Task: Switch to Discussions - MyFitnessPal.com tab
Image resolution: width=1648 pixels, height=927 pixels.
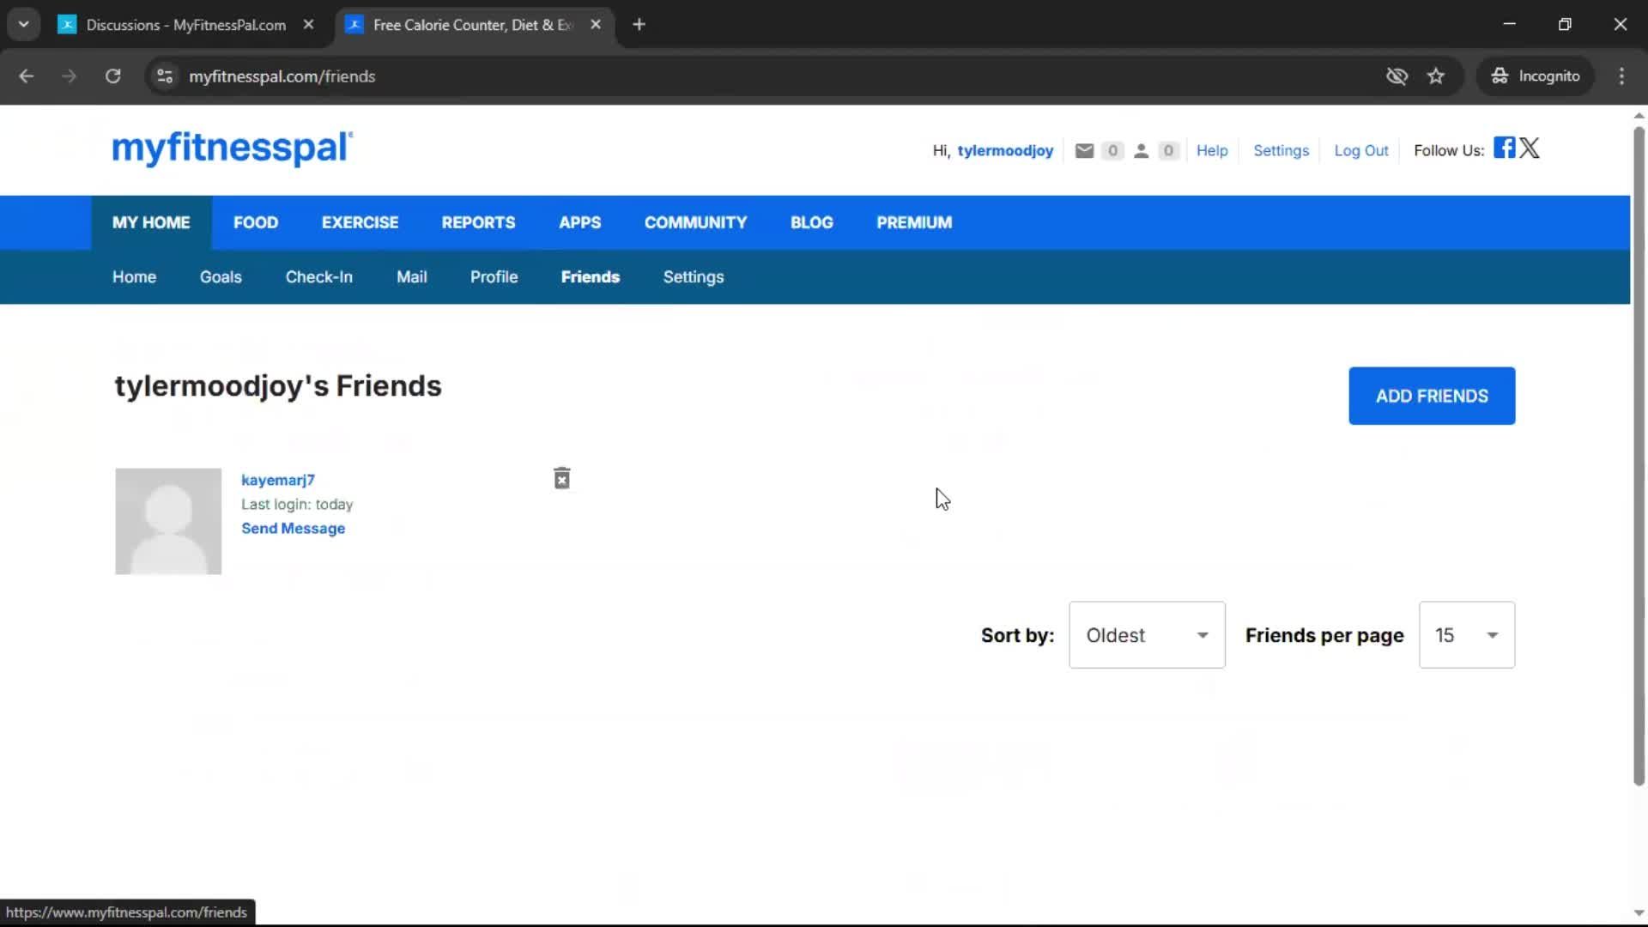Action: click(186, 25)
